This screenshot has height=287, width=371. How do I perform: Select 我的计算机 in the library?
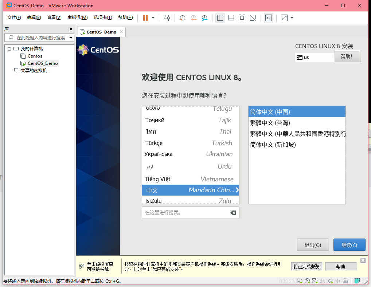click(x=31, y=49)
